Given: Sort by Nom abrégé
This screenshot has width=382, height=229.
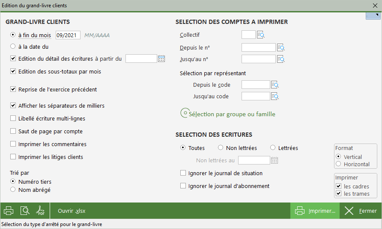Looking at the screenshot, I should (x=13, y=190).
